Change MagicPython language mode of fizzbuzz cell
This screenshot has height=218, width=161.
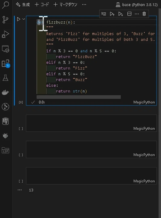tap(144, 102)
